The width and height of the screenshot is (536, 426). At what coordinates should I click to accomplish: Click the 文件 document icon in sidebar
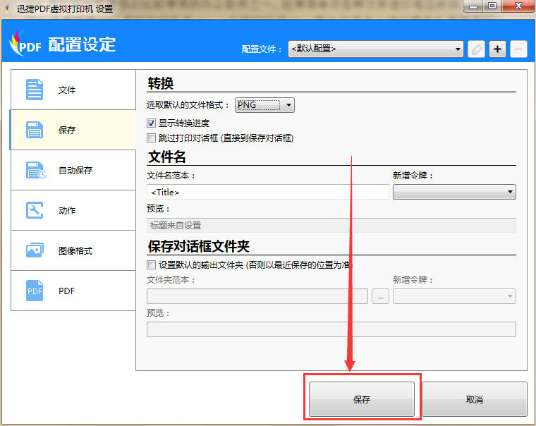pyautogui.click(x=35, y=90)
